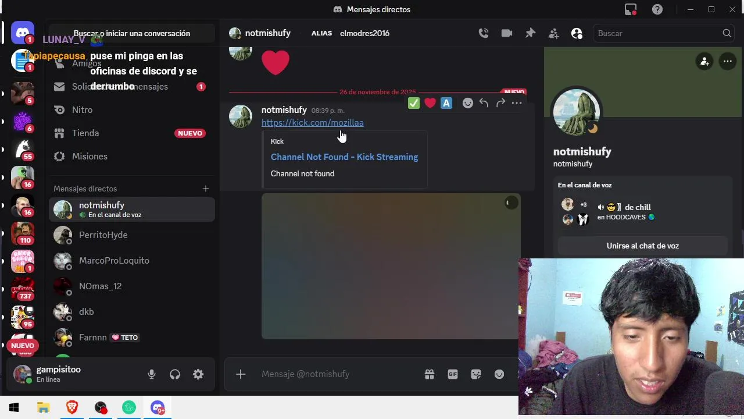
Task: Open chat with Farnnn
Action: [x=132, y=338]
